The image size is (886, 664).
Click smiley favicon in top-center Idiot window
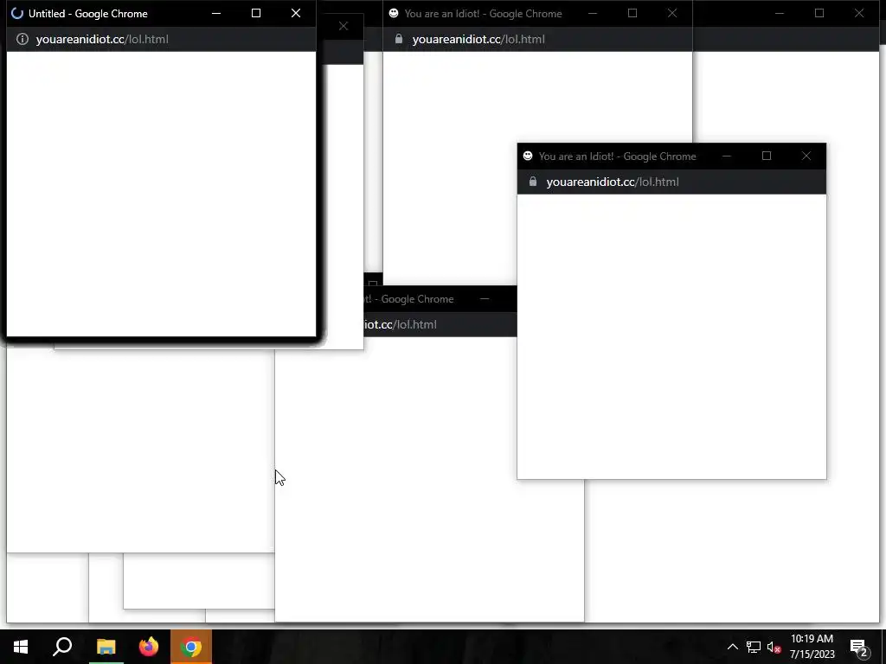tap(394, 13)
